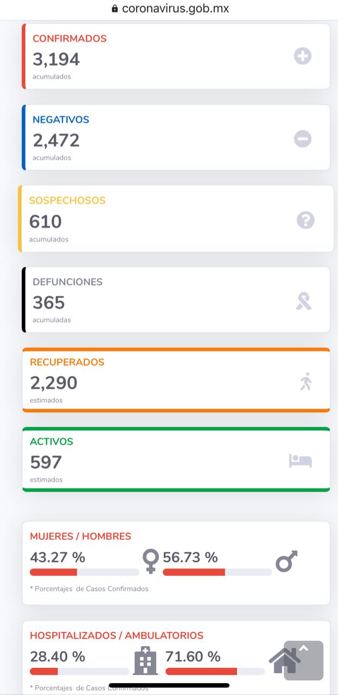Click the ambulatory 71.60% progress bar
The width and height of the screenshot is (338, 695).
pos(215,672)
